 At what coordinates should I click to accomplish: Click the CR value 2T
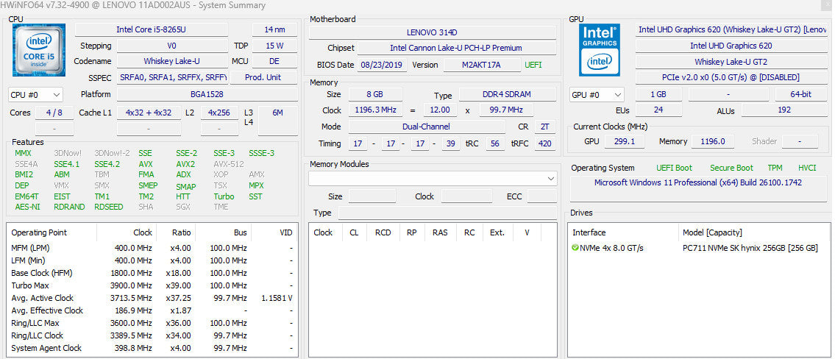544,127
